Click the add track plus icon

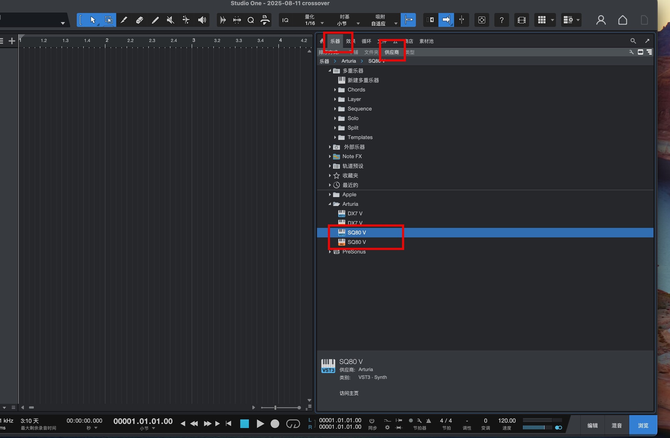(x=12, y=41)
